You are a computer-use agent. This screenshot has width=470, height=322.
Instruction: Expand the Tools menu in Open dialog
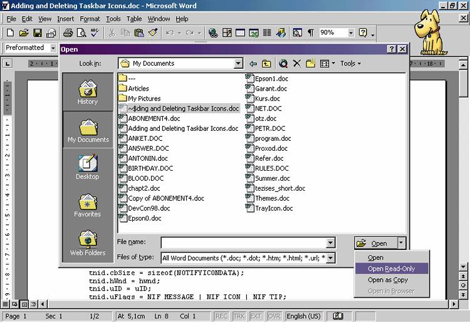350,63
